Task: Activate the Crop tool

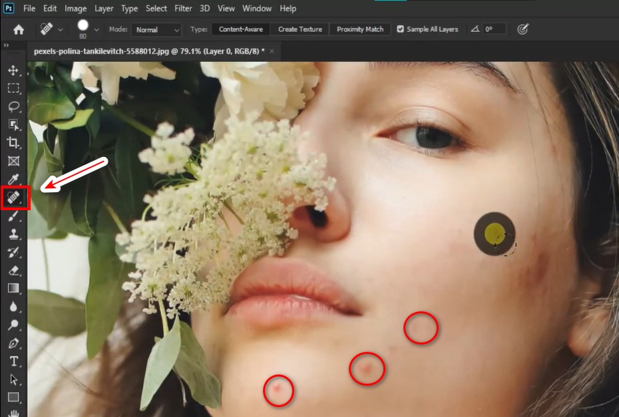Action: (x=15, y=142)
